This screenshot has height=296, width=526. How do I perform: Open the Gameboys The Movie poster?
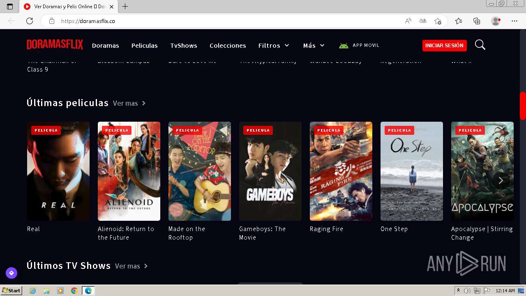270,171
